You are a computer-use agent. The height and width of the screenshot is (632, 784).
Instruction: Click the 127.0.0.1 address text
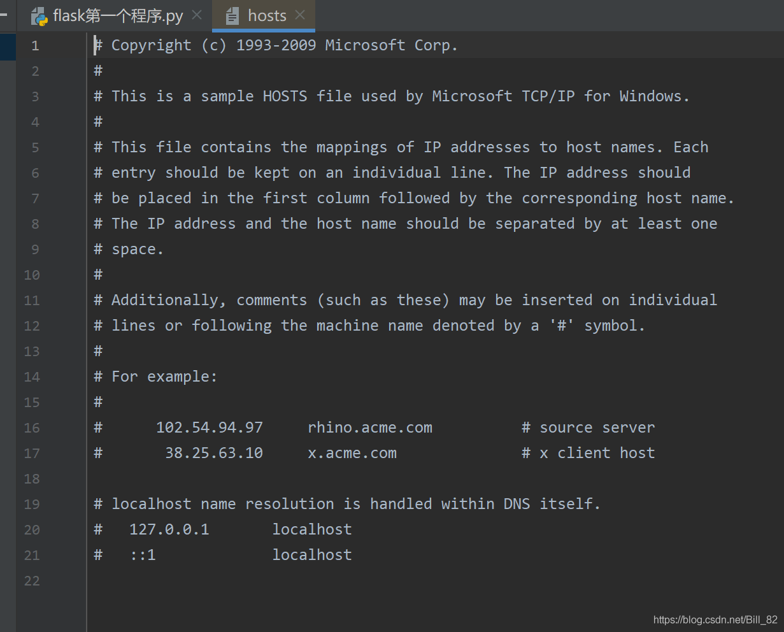point(169,529)
